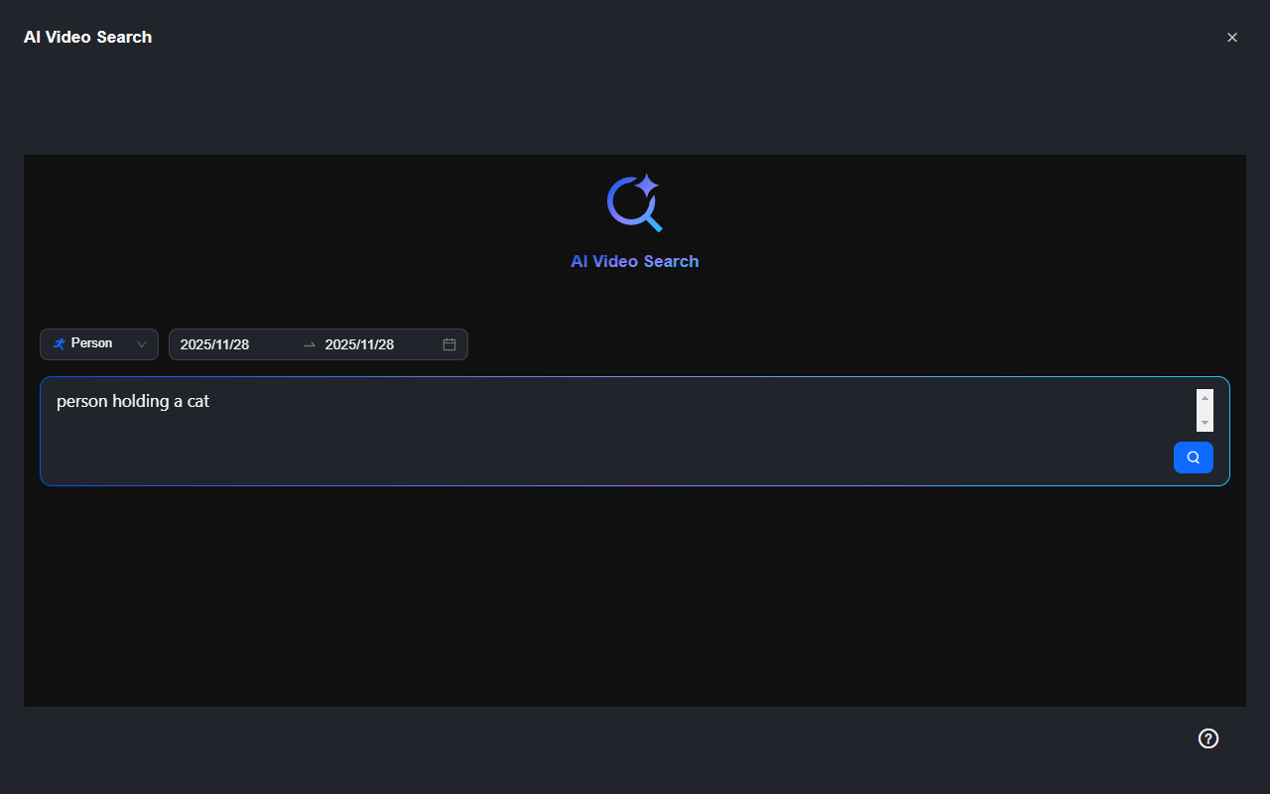Click the sparkle magnifier AI search logo
This screenshot has height=794, width=1270.
click(x=635, y=203)
